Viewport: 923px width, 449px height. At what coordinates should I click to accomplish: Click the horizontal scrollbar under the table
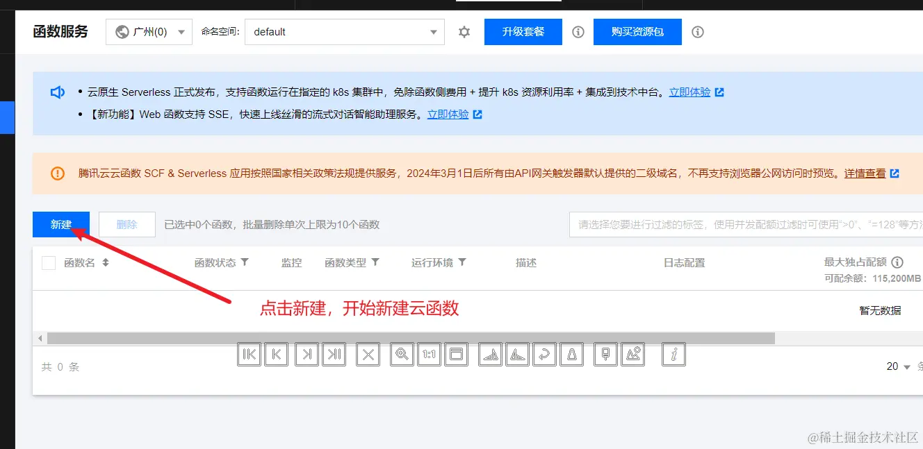(x=410, y=338)
